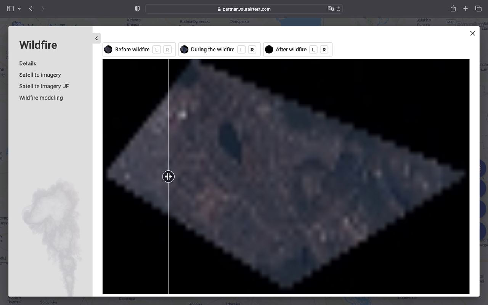This screenshot has height=305, width=488.
Task: Switch to Wildfire modeling
Action: pyautogui.click(x=41, y=98)
